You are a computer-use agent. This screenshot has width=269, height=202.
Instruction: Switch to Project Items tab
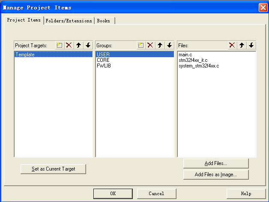pos(24,20)
